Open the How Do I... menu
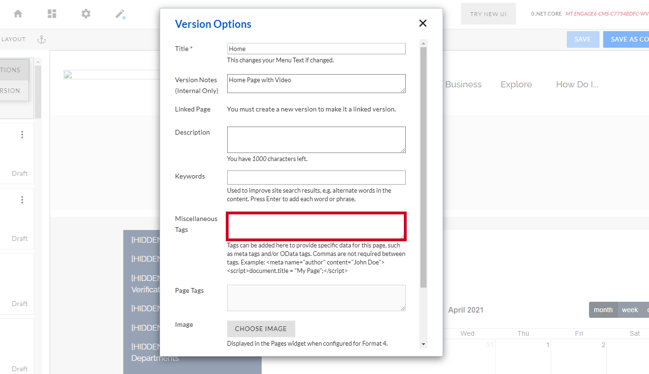649x374 pixels. point(577,85)
